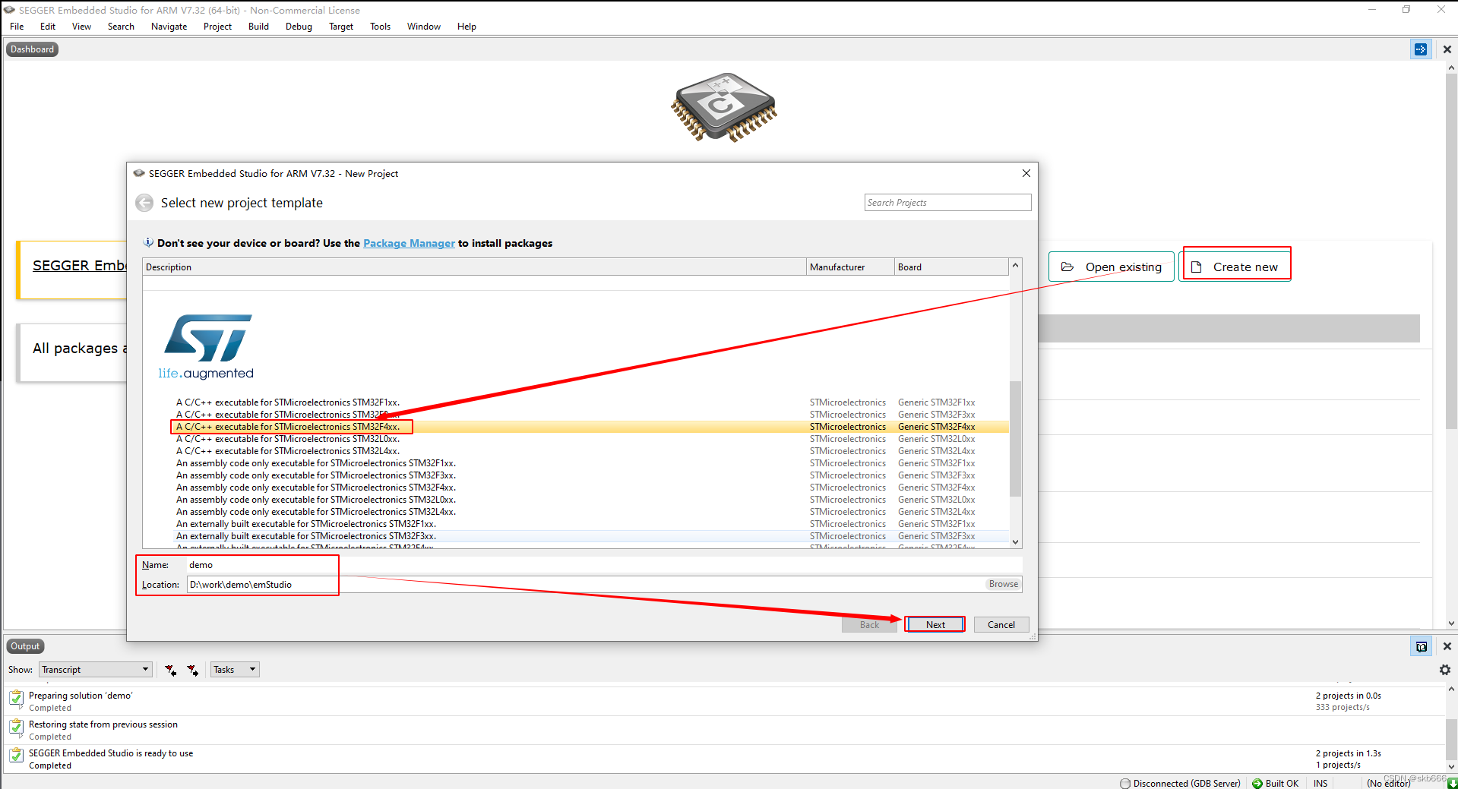
Task: Click the Next button
Action: point(935,623)
